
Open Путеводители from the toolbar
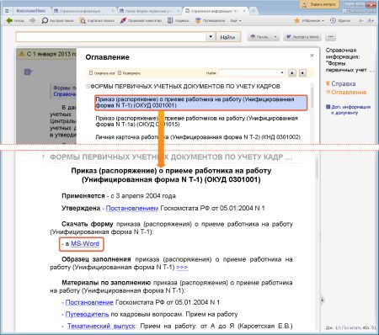[211, 20]
